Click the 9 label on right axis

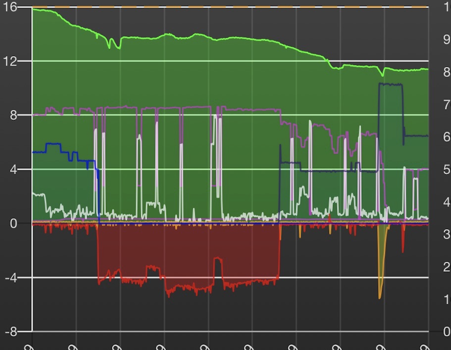(447, 39)
